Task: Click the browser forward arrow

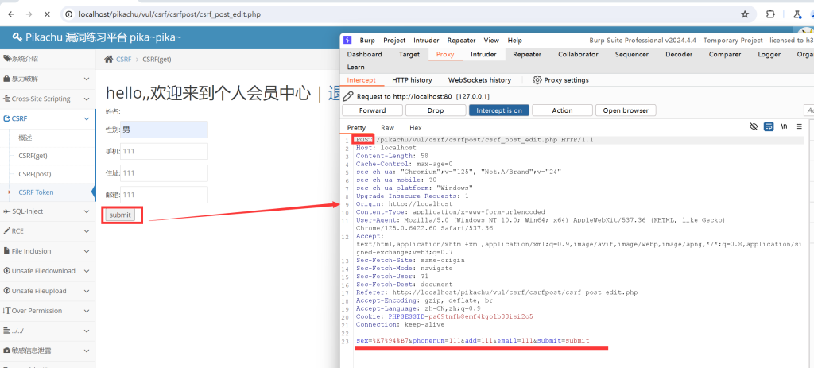Action: pos(29,14)
